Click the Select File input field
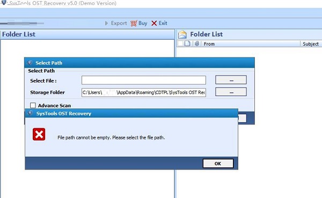The image size is (322, 198). tap(144, 80)
